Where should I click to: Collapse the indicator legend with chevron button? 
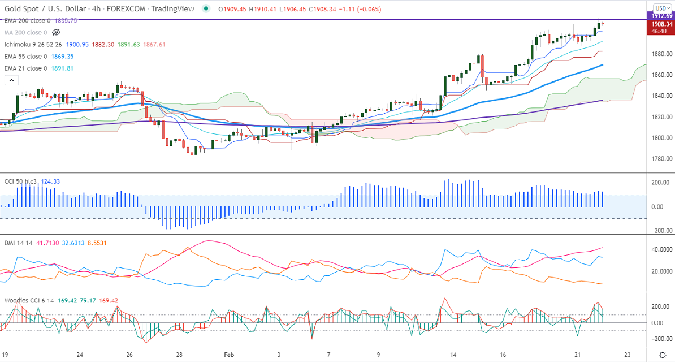coord(12,80)
